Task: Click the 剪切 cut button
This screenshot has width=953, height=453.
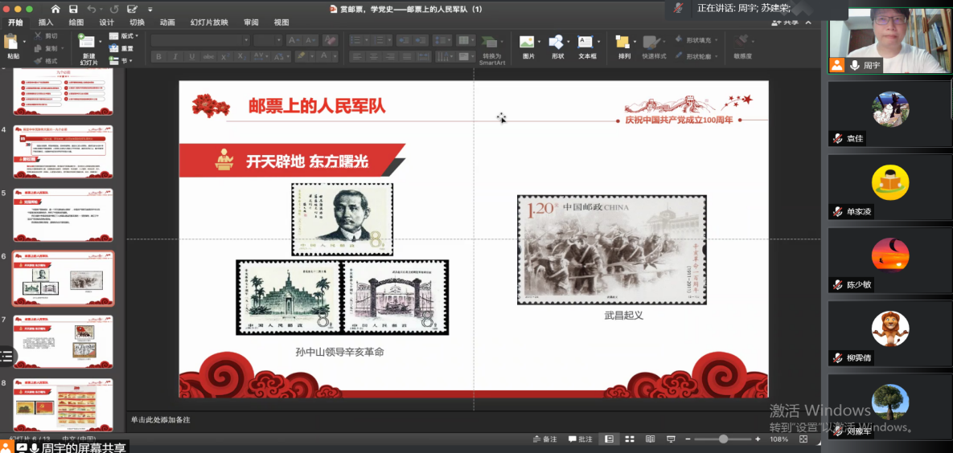Action: coord(46,36)
